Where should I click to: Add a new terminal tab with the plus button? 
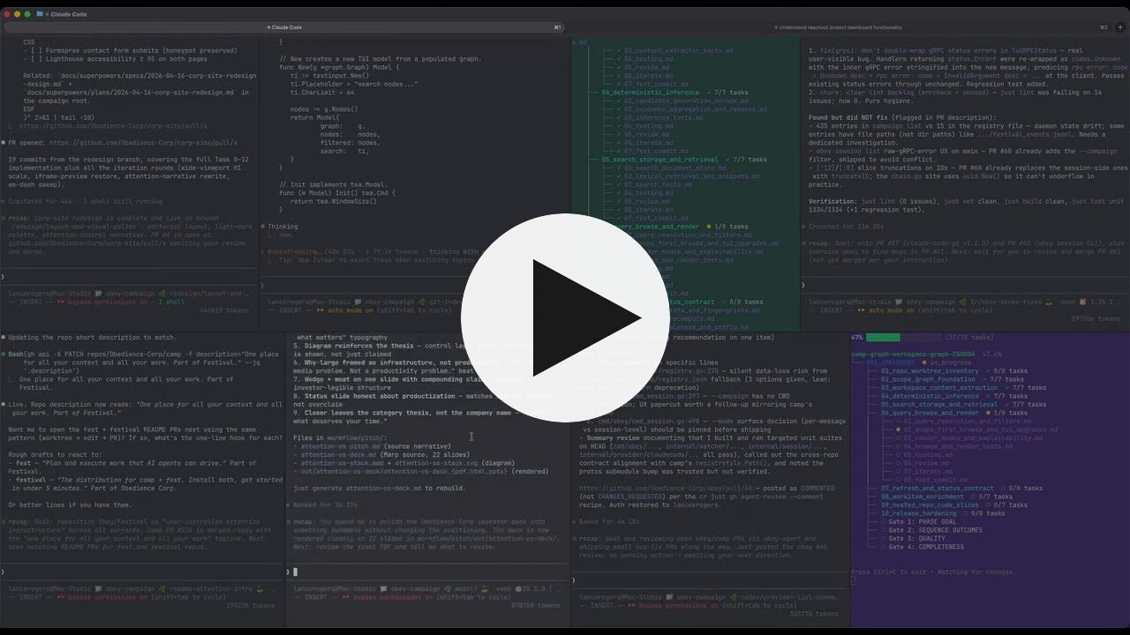(x=1120, y=27)
